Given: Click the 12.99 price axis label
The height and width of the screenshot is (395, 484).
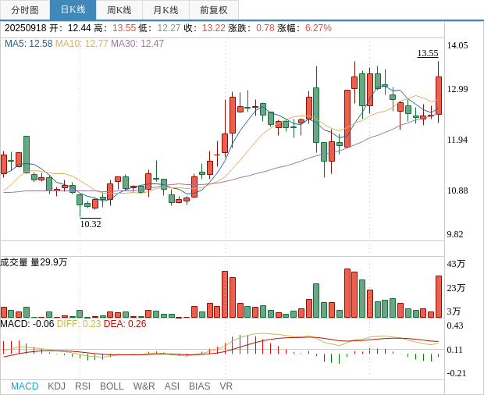Looking at the screenshot, I should coord(457,89).
